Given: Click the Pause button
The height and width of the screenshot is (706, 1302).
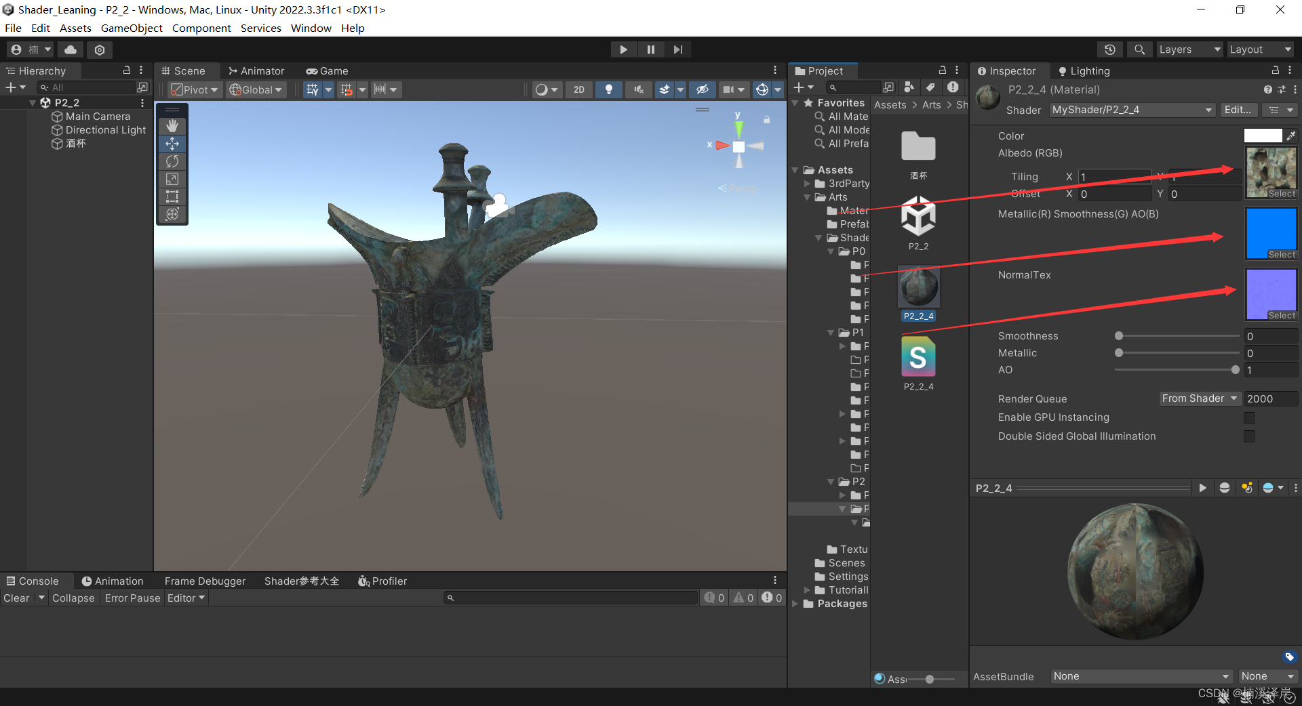Looking at the screenshot, I should pos(650,49).
